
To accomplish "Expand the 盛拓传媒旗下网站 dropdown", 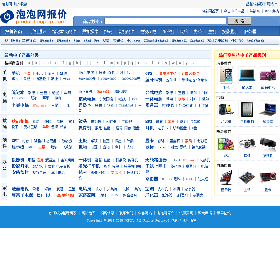I will click(x=261, y=4).
